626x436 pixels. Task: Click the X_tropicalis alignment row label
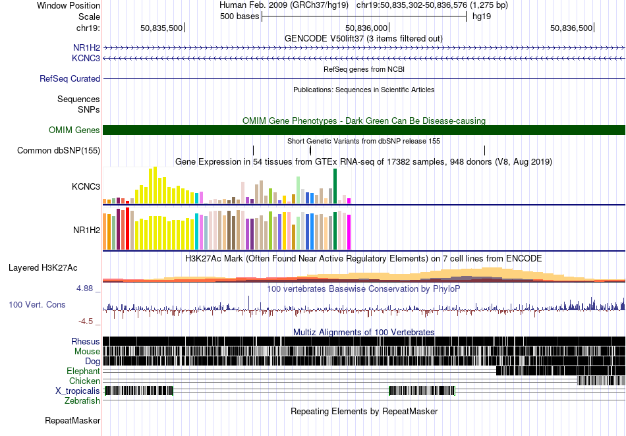click(x=78, y=391)
